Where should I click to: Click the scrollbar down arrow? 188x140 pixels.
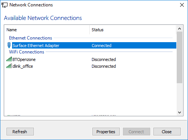[x=179, y=113]
